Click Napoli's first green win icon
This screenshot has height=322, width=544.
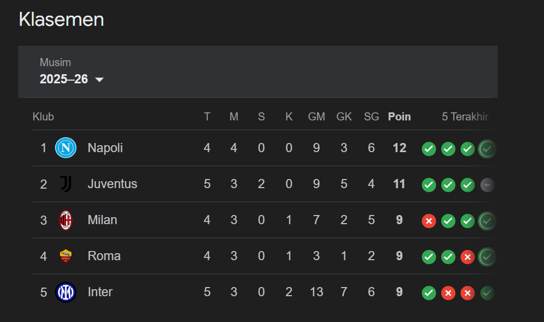coord(429,149)
